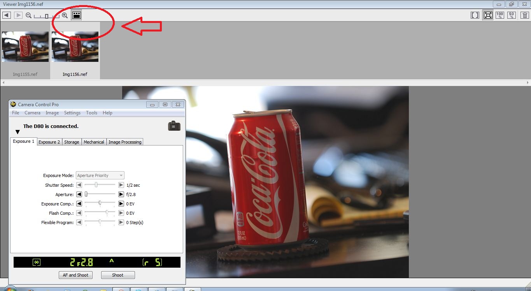Open the Image menu
Viewport: 531px width, 291px height.
pos(52,113)
